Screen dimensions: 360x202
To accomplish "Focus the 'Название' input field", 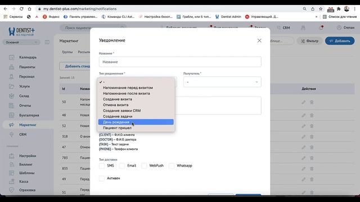I will click(x=180, y=62).
